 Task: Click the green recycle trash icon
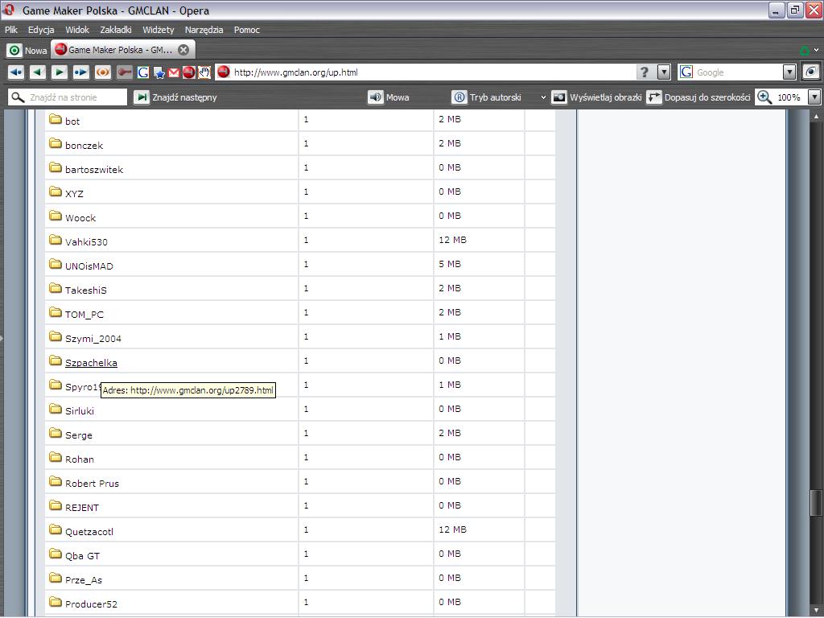tap(805, 51)
